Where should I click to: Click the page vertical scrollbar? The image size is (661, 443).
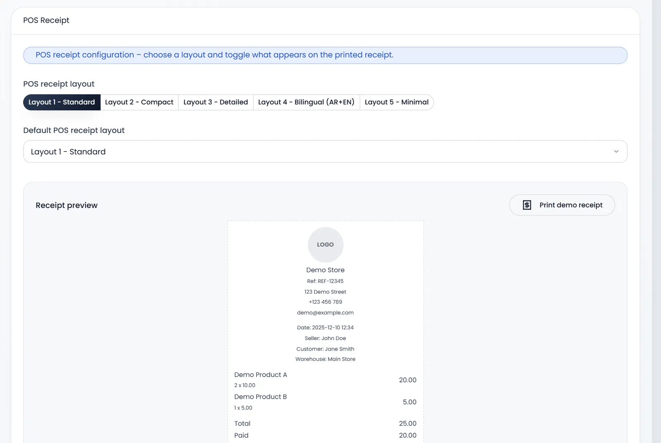[656, 221]
